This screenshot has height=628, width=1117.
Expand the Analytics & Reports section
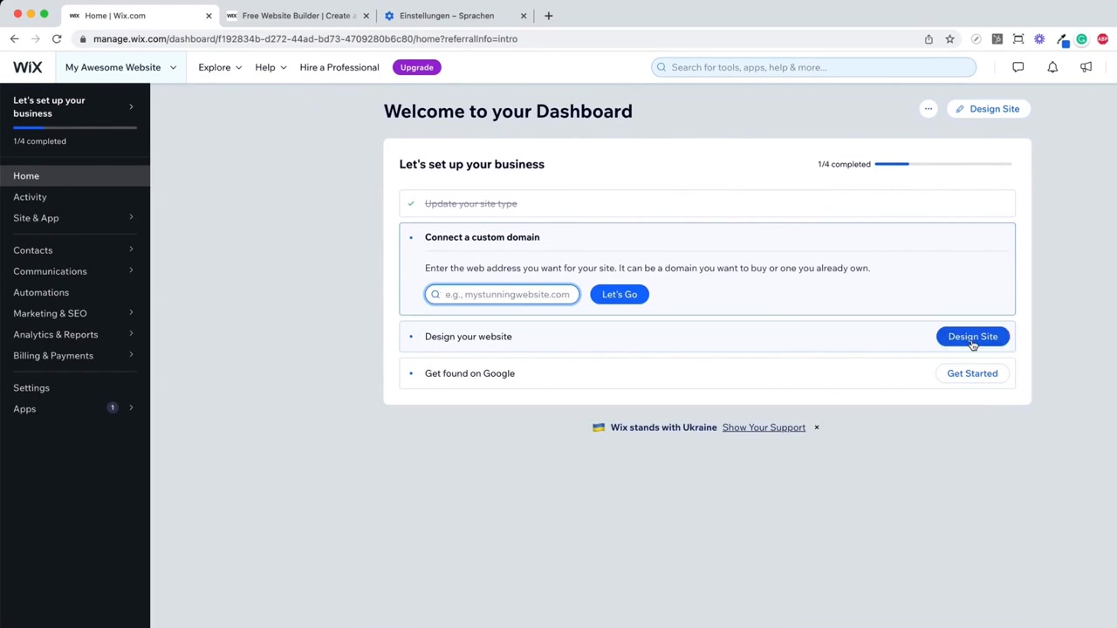pos(131,334)
